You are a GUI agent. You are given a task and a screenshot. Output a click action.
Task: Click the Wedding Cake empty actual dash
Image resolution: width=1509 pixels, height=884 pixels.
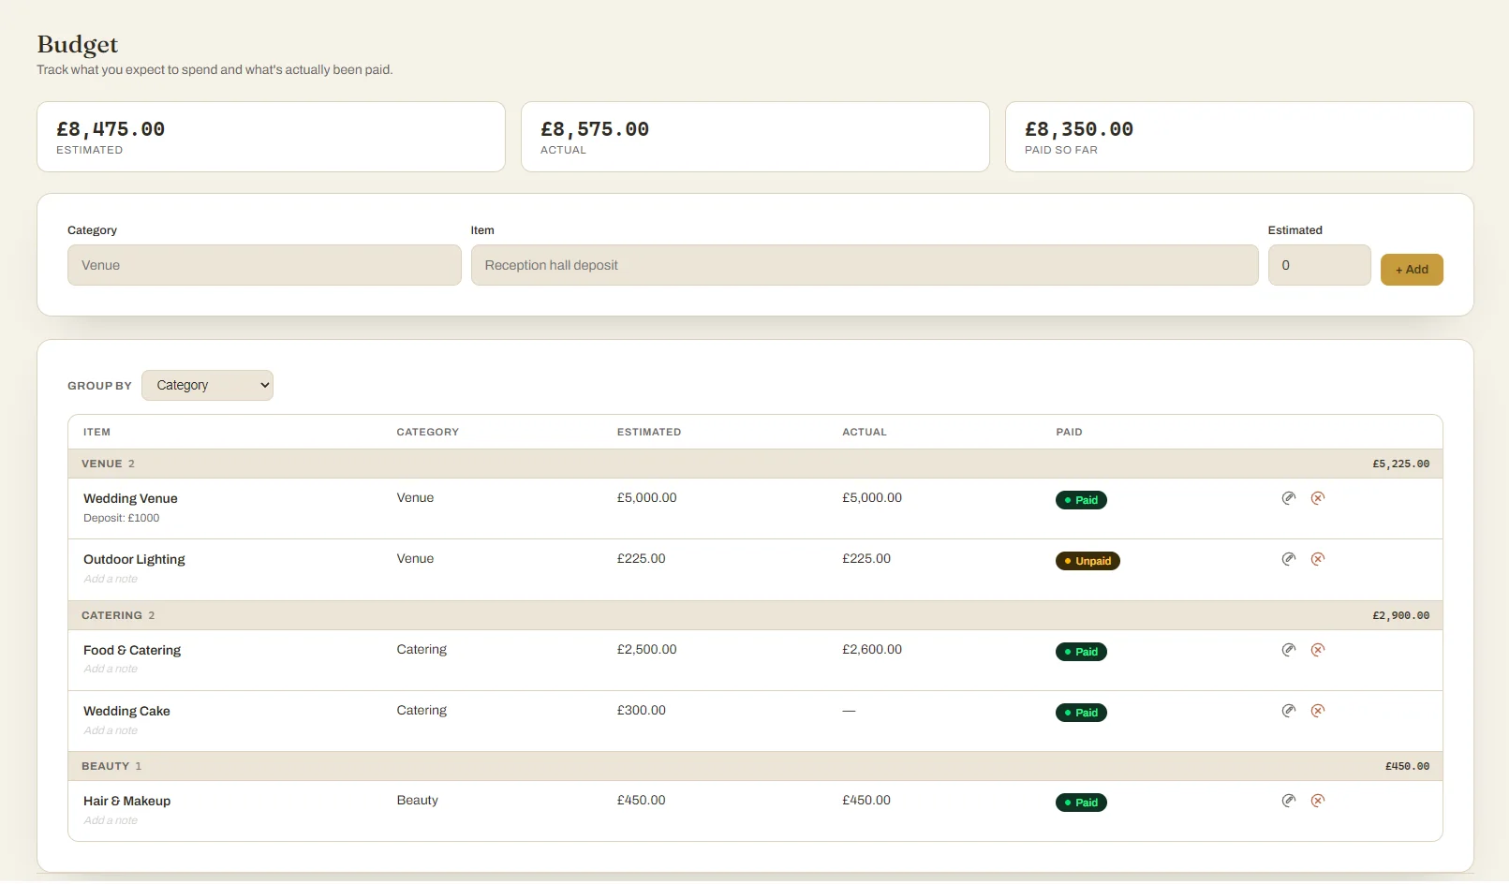tap(849, 711)
